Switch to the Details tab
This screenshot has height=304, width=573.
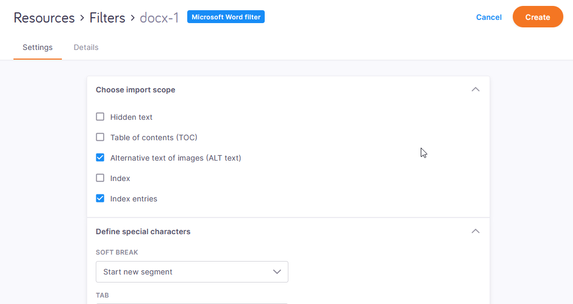[86, 47]
